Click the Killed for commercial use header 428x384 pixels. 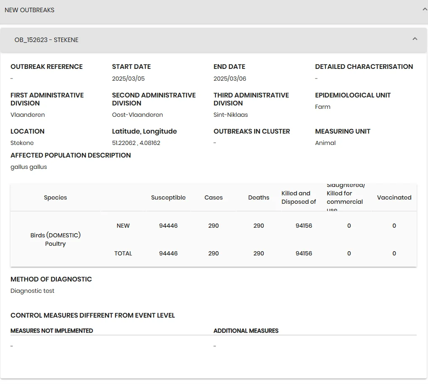click(345, 197)
